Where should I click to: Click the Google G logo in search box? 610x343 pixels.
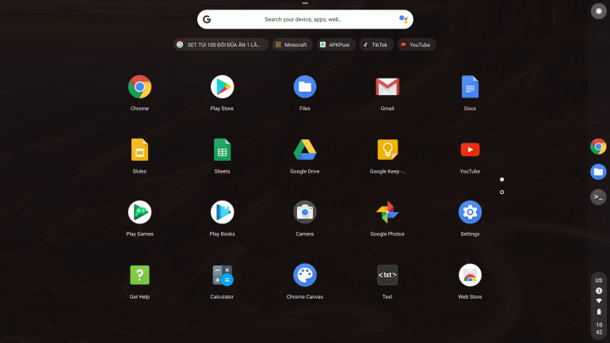pyautogui.click(x=207, y=20)
